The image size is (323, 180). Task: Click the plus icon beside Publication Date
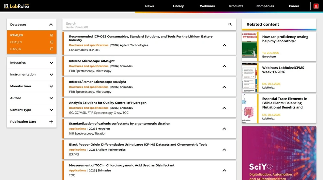point(51,122)
